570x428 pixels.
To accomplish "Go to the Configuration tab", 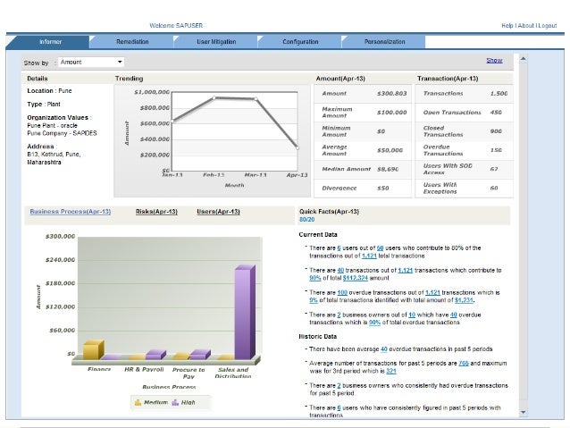I will [300, 42].
